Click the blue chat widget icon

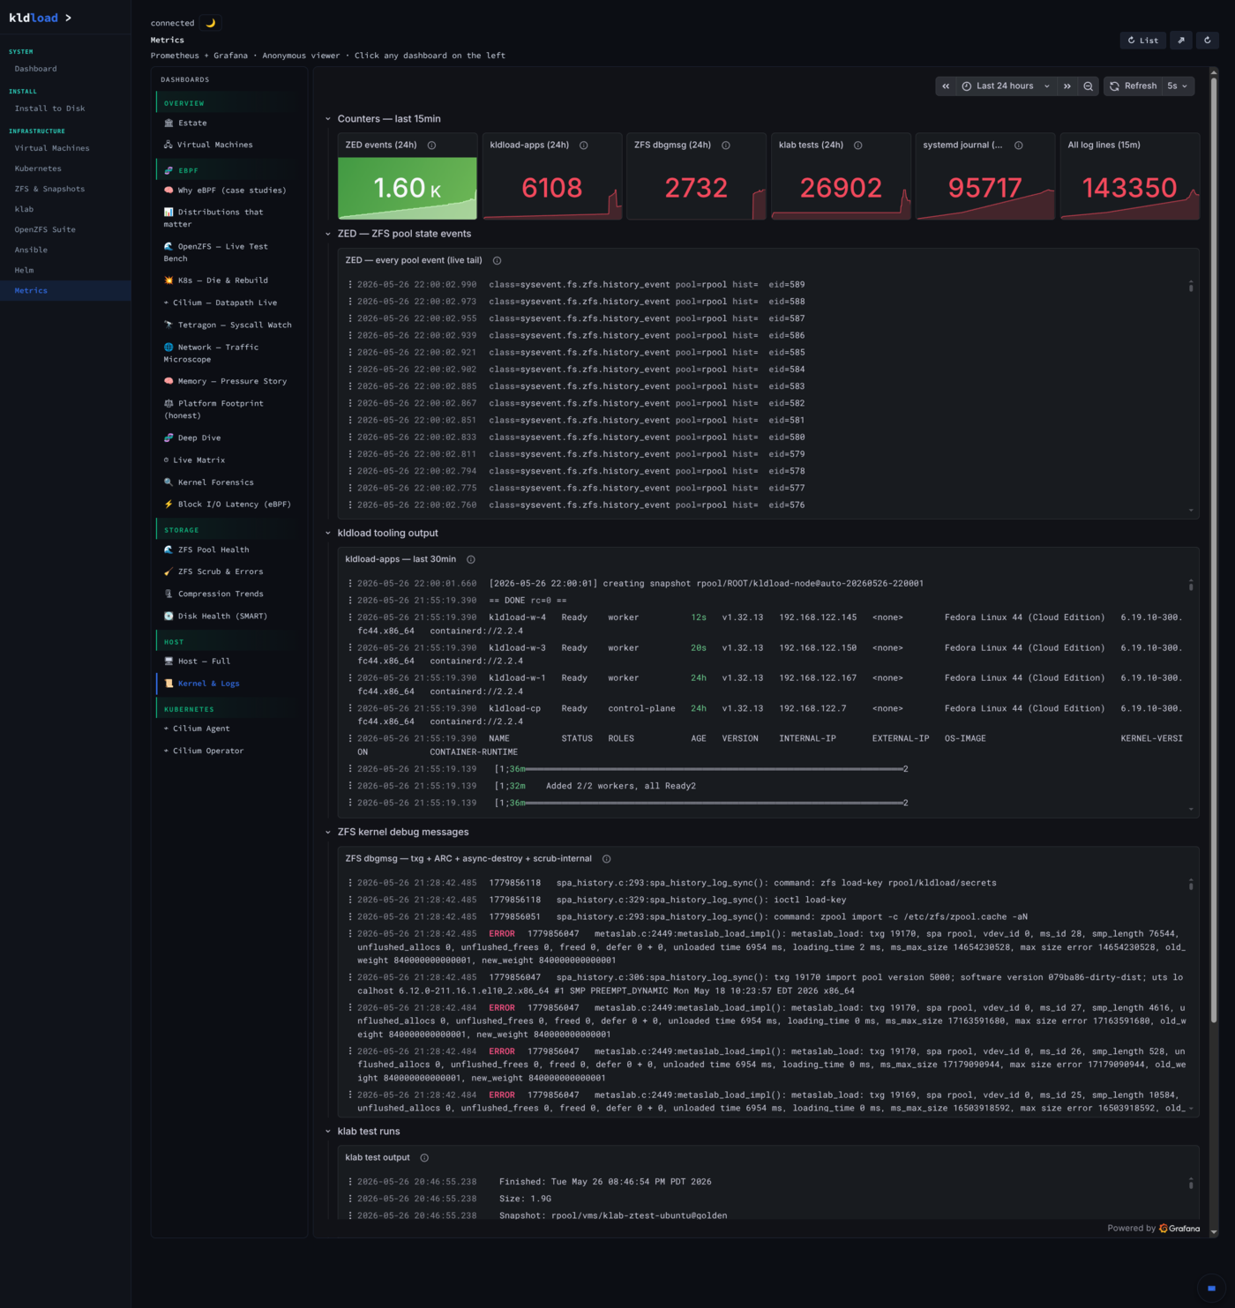tap(1211, 1288)
